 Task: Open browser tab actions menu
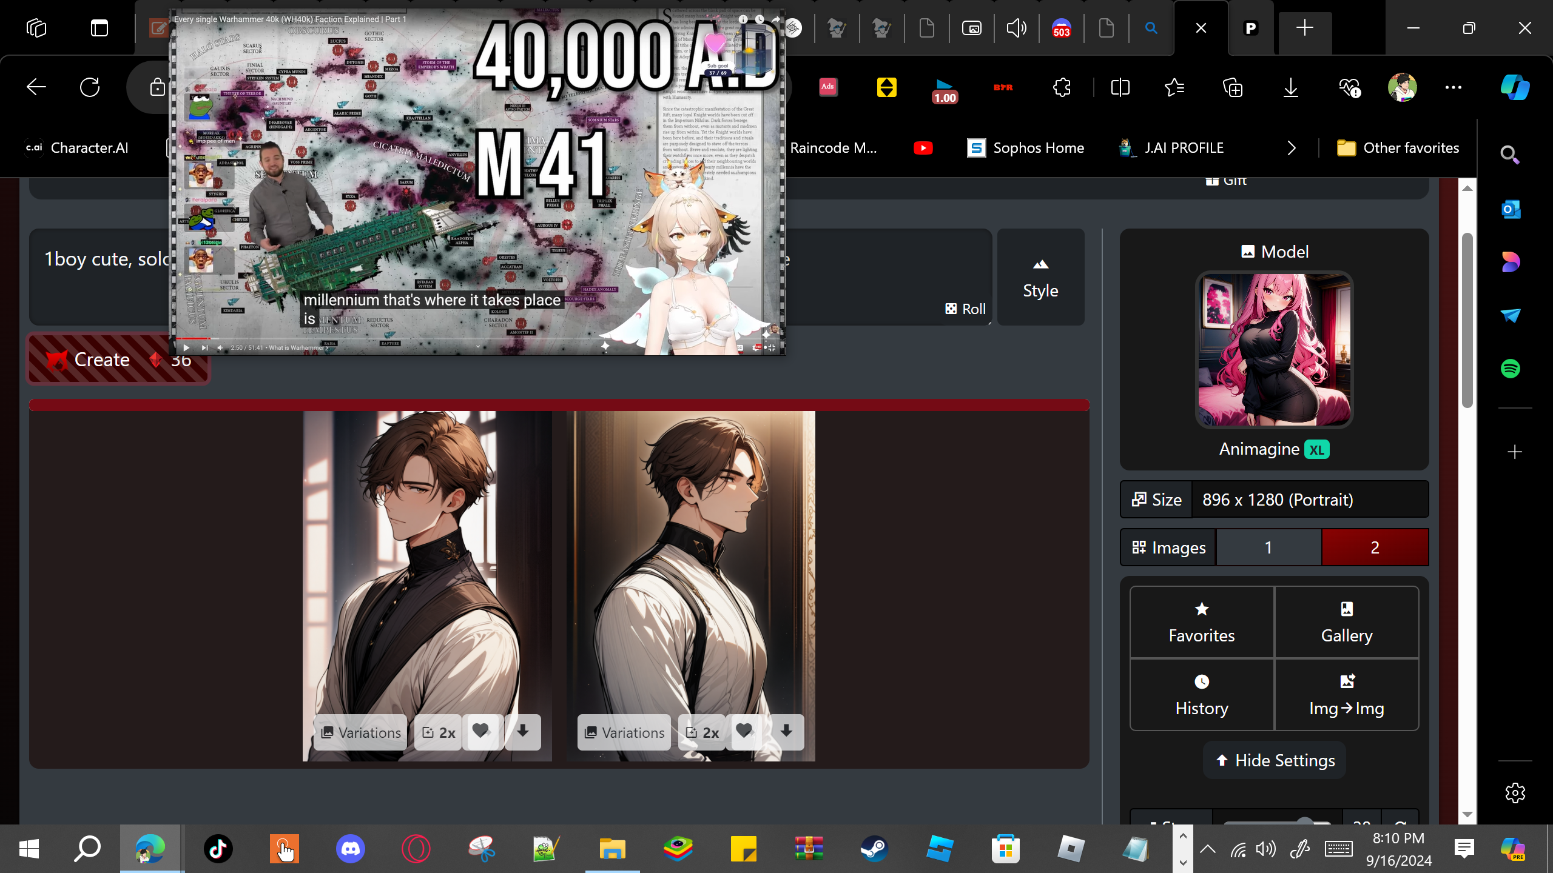point(99,28)
